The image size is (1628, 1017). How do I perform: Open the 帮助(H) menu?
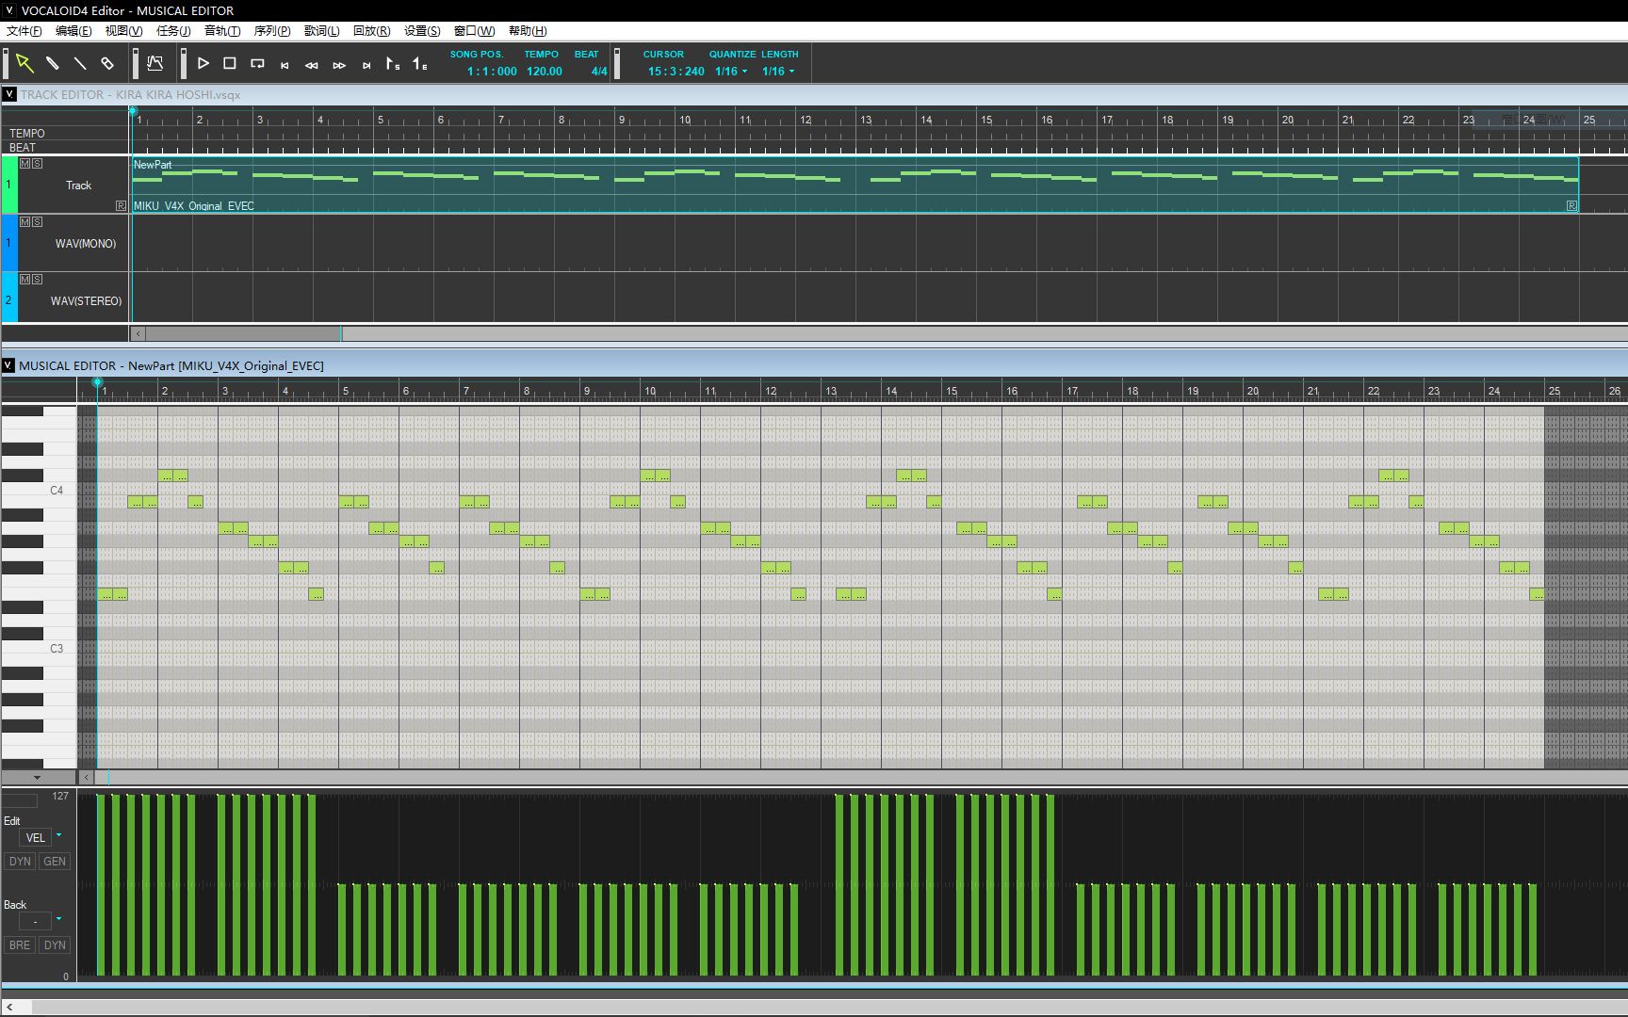[x=528, y=31]
